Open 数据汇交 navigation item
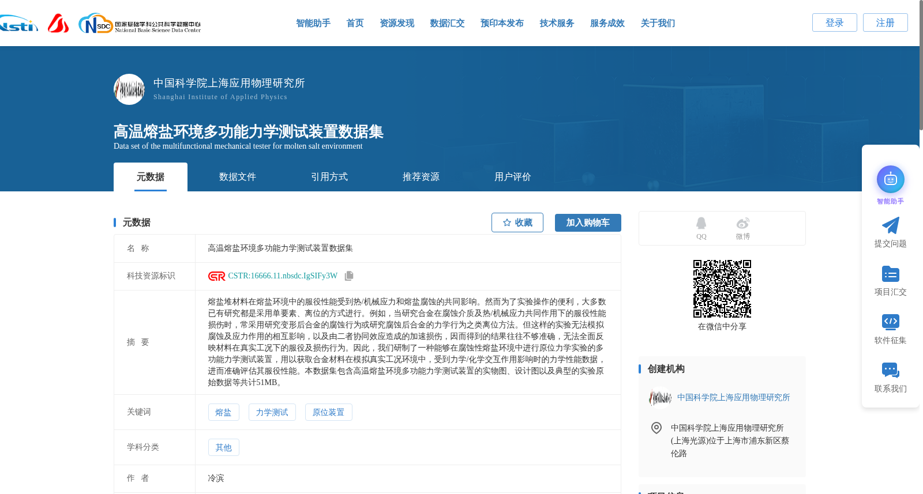 [x=447, y=23]
